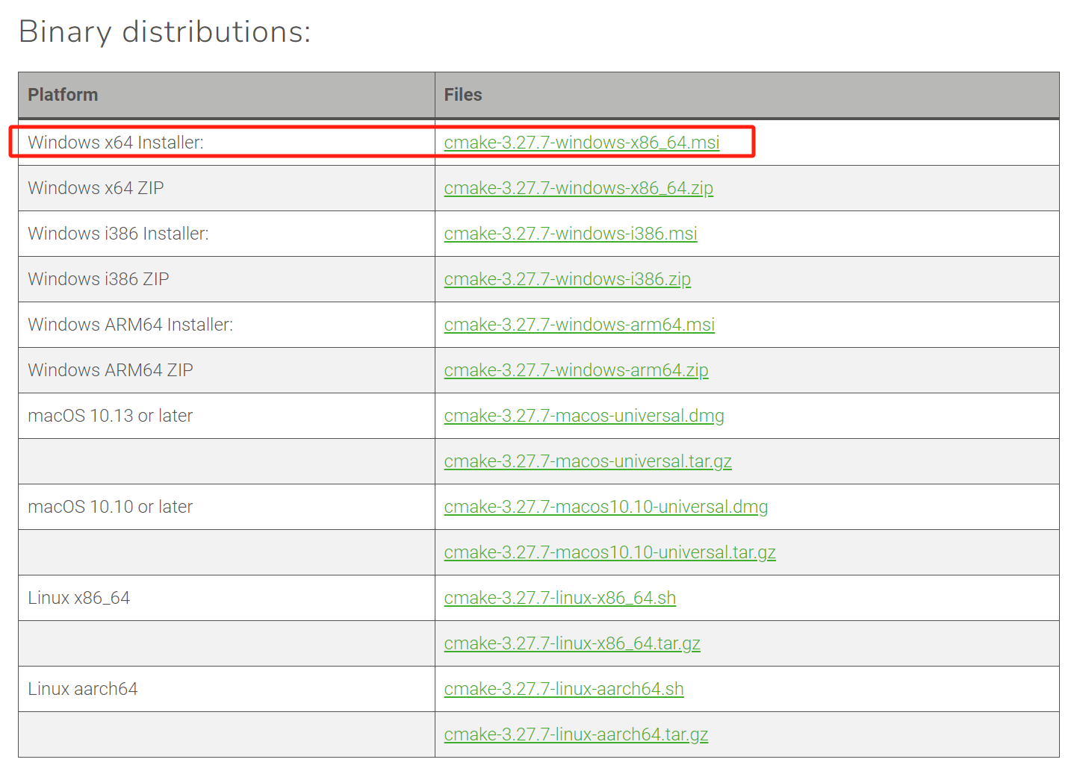This screenshot has width=1080, height=777.
Task: Download cmake-3.27.7-macos10.10-universal.dmg
Action: click(x=606, y=507)
